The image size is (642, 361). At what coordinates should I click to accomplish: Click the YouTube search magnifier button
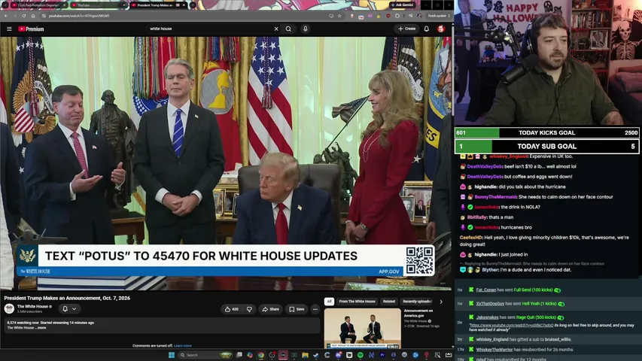tap(289, 29)
